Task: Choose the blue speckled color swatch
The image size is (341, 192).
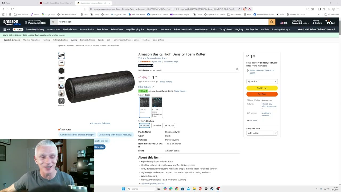Action: (x=157, y=107)
